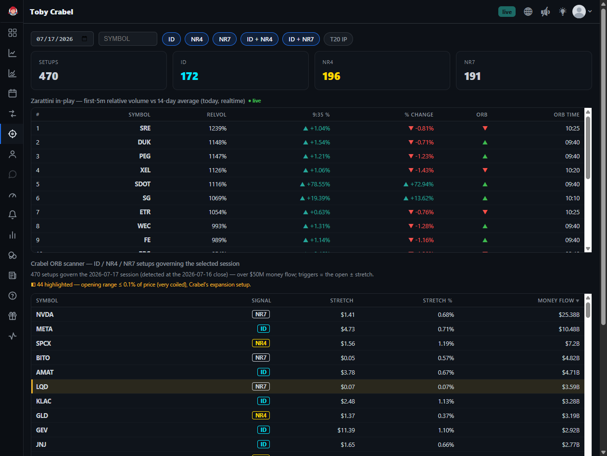607x456 pixels.
Task: Sort by STRETCH % column header
Action: [x=437, y=300]
